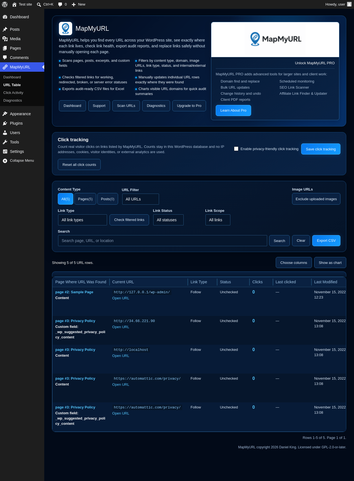
Task: Toggle Exclude uploaded images button
Action: pos(316,199)
